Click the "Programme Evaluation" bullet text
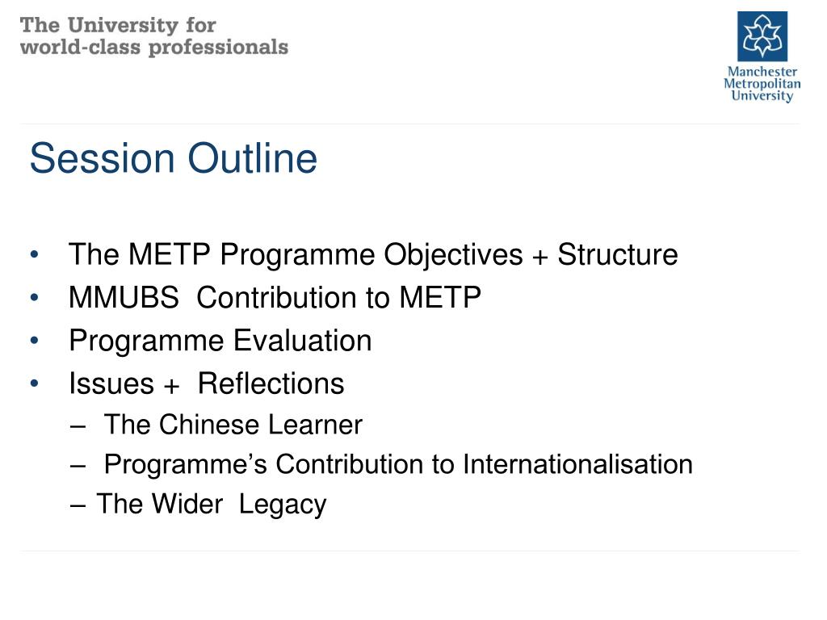This screenshot has height=620, width=827. click(220, 341)
